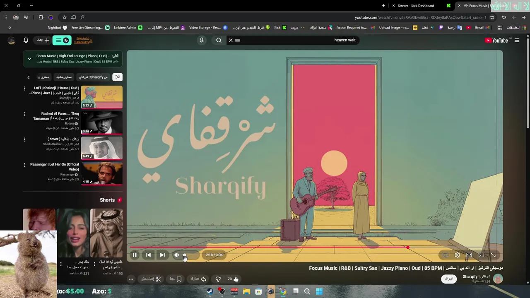
Task: Open video player settings gear
Action: [457, 255]
